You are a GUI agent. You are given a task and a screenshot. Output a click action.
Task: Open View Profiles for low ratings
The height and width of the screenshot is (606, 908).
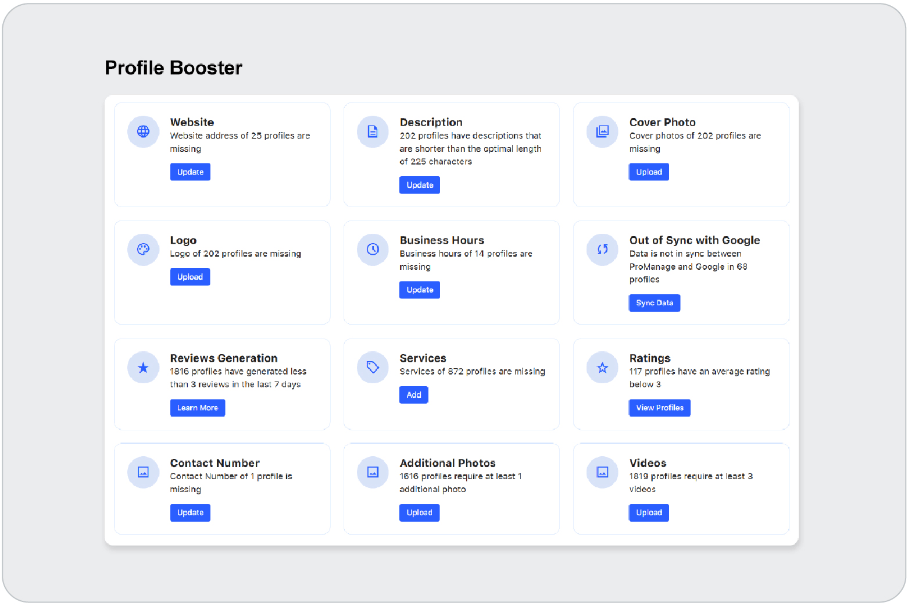tap(659, 408)
